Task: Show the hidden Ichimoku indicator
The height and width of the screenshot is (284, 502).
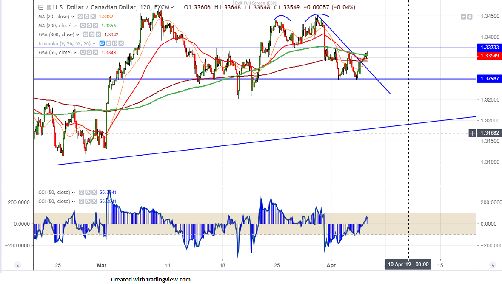Action: pyautogui.click(x=102, y=43)
